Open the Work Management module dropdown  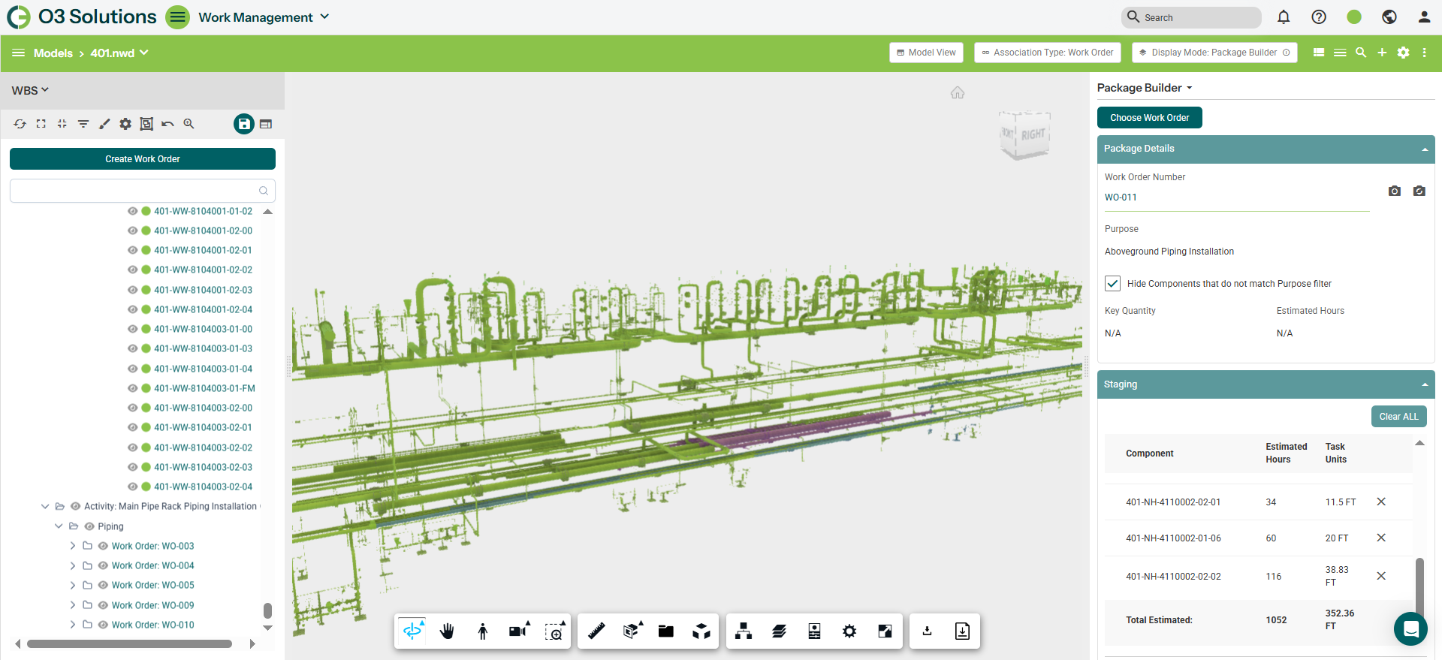pos(264,17)
